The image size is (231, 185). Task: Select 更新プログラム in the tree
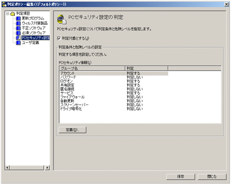pyautogui.click(x=33, y=19)
